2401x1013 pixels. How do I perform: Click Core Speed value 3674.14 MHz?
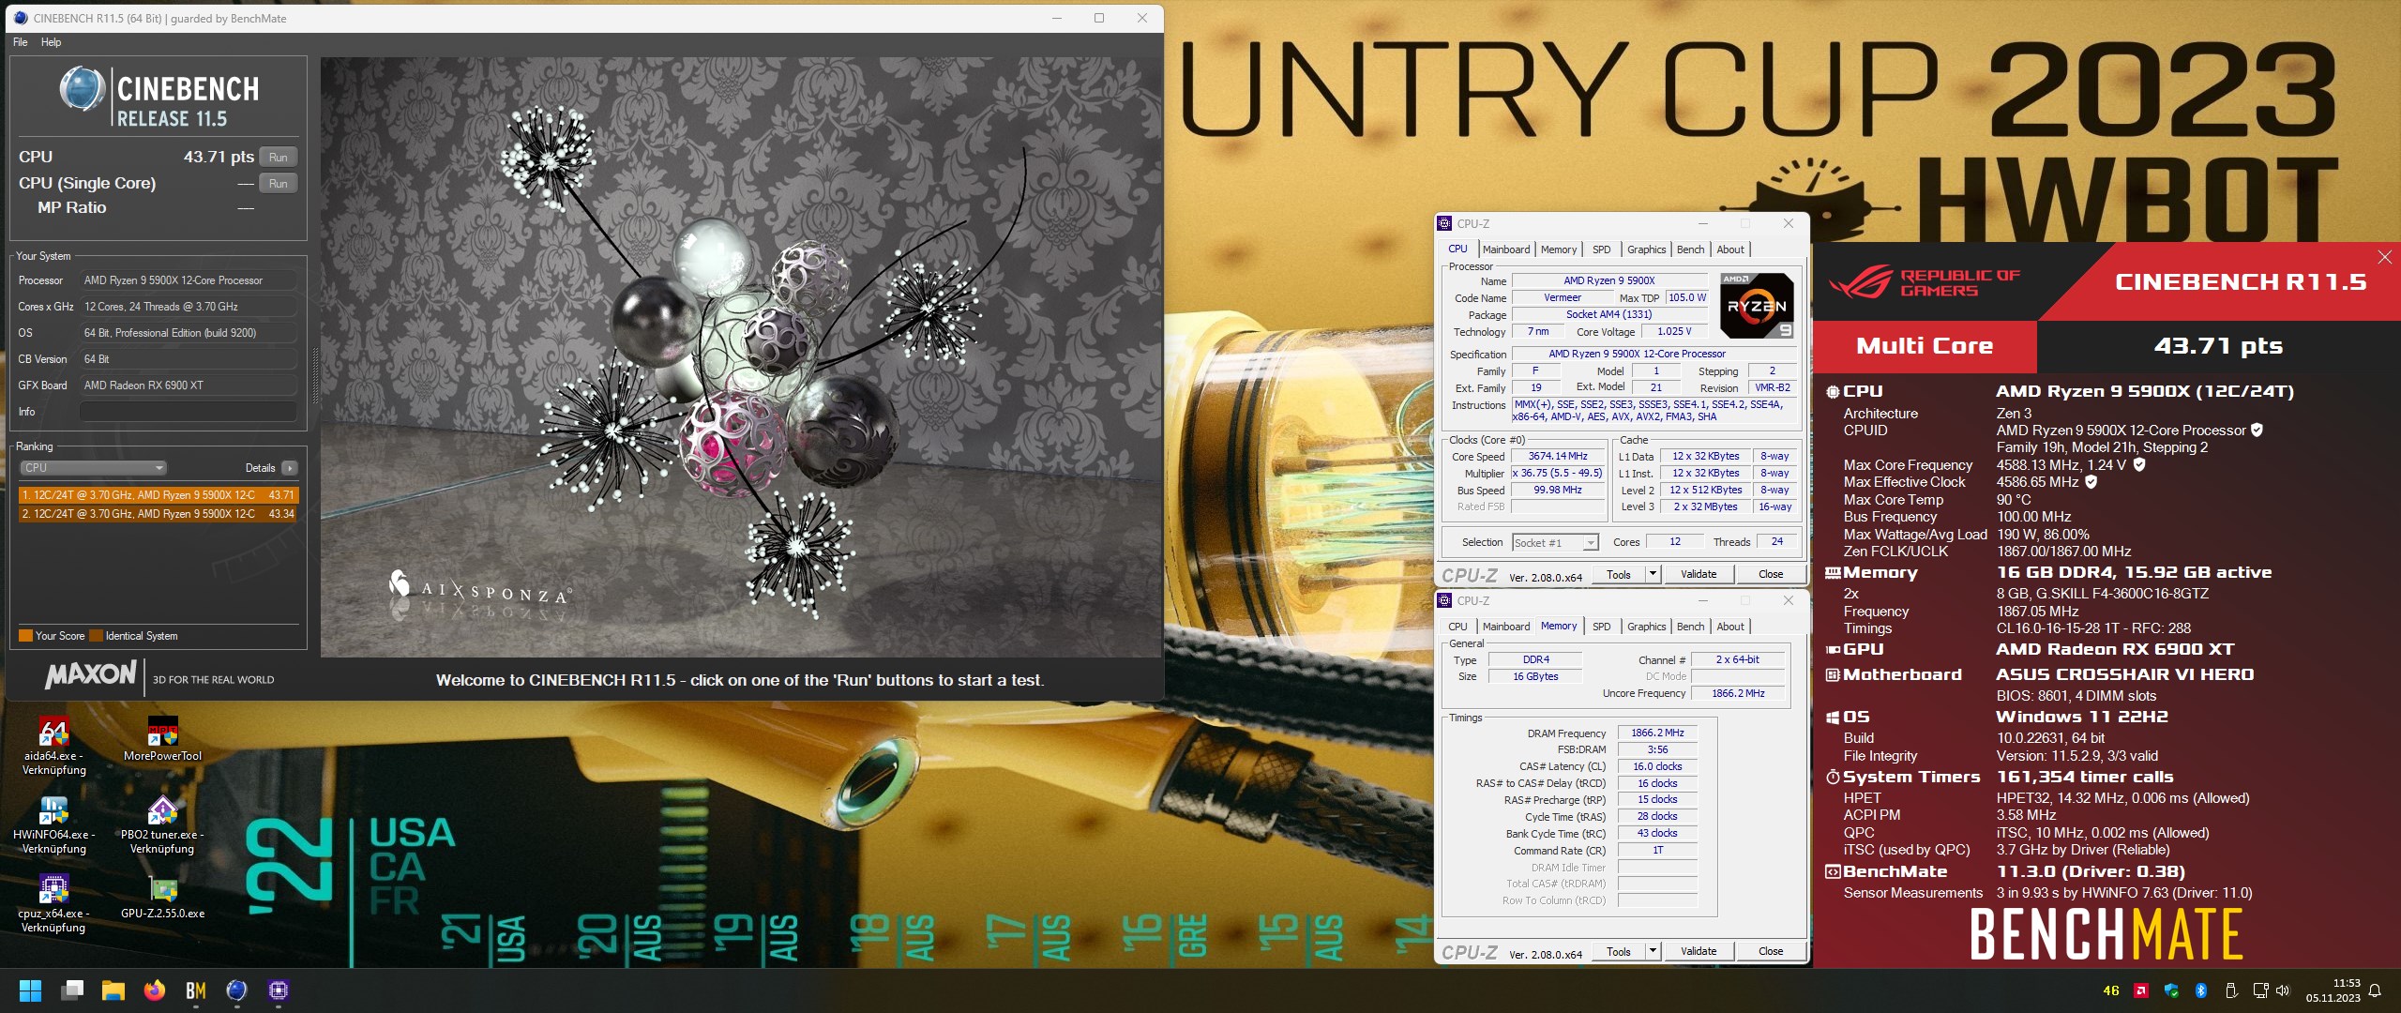pyautogui.click(x=1558, y=457)
